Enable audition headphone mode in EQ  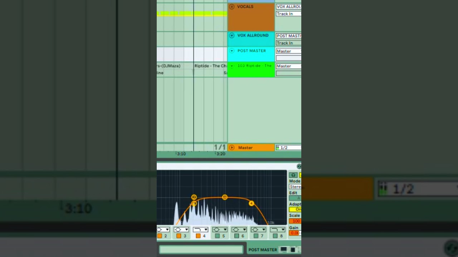[x=293, y=175]
